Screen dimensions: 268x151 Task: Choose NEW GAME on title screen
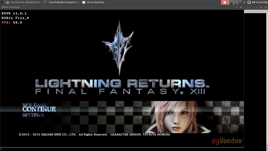point(34,105)
